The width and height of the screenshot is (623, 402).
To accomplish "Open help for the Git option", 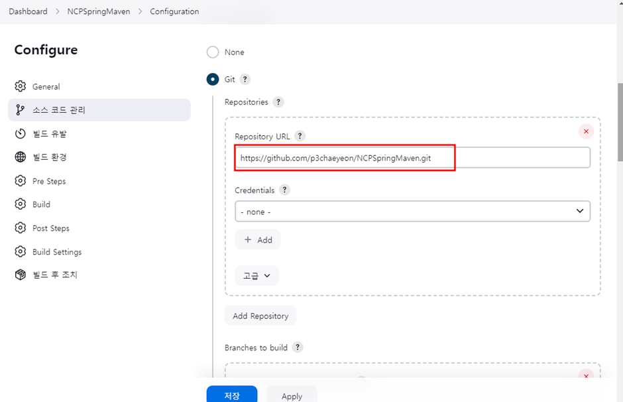I will pyautogui.click(x=245, y=79).
